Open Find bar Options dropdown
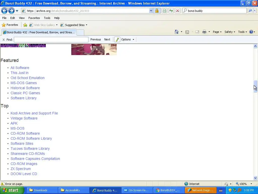The image size is (258, 194). [128, 39]
